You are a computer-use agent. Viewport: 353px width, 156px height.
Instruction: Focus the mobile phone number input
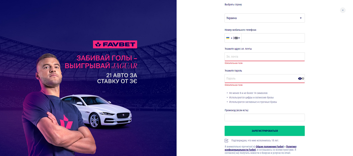pos(272,38)
